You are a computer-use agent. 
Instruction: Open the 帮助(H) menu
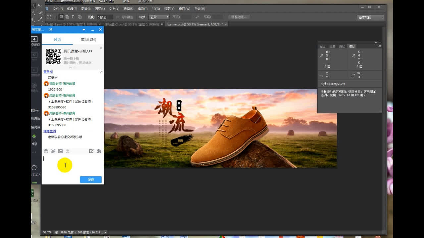(x=200, y=9)
